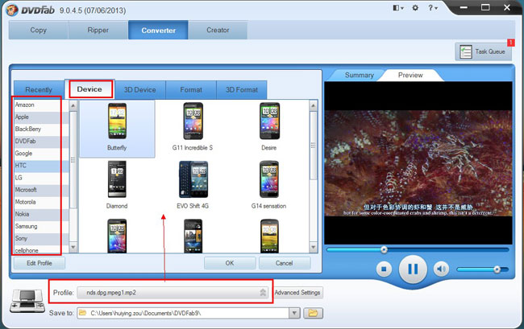Switch to the Copy module tab
This screenshot has height=329, width=524.
[39, 30]
